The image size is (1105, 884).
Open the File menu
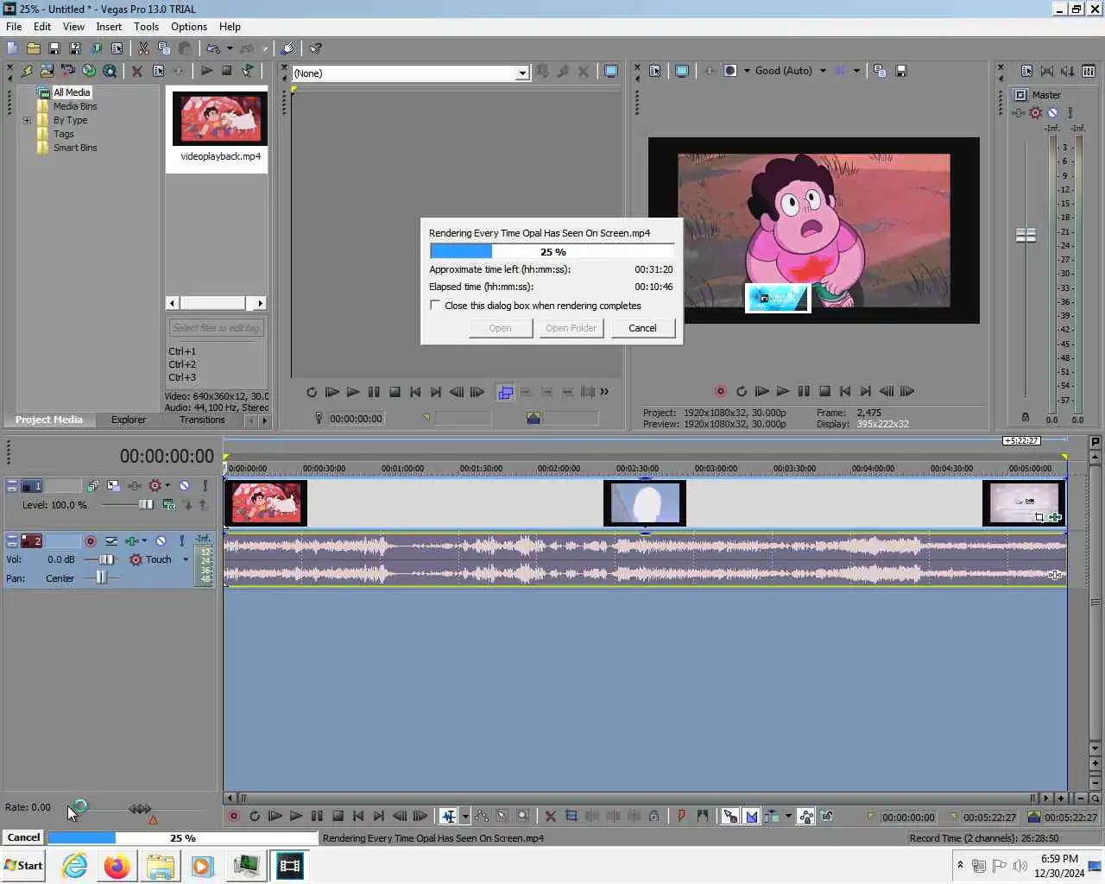[x=14, y=27]
